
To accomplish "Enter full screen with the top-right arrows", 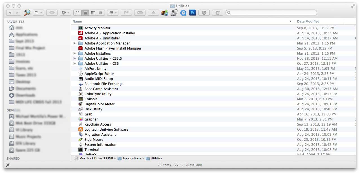I will click(353, 6).
